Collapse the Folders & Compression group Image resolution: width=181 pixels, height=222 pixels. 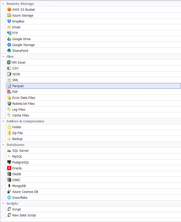(x=3, y=121)
